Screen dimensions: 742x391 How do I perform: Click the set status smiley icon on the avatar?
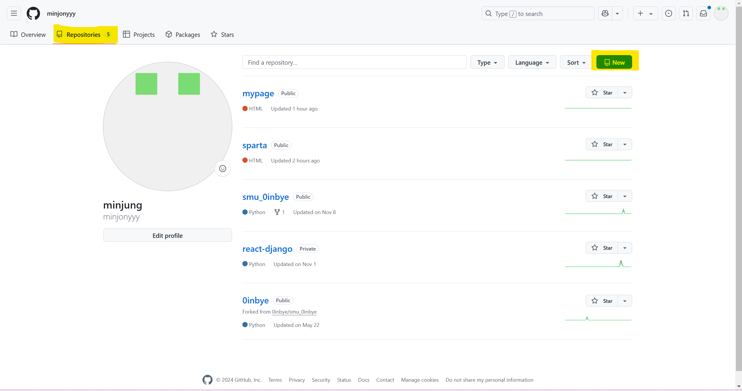click(222, 169)
